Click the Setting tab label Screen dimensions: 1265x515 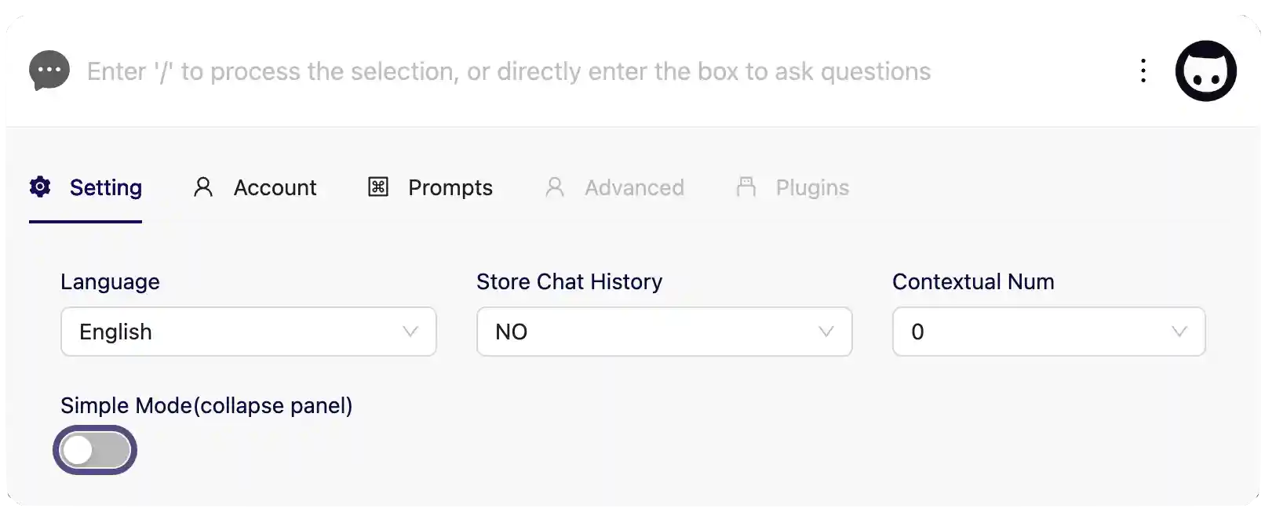click(x=106, y=188)
